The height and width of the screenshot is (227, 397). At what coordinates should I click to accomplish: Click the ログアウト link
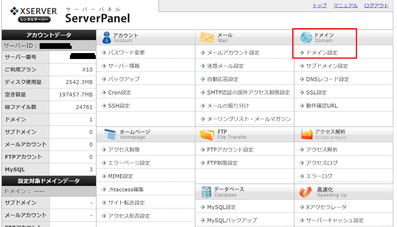(x=376, y=5)
